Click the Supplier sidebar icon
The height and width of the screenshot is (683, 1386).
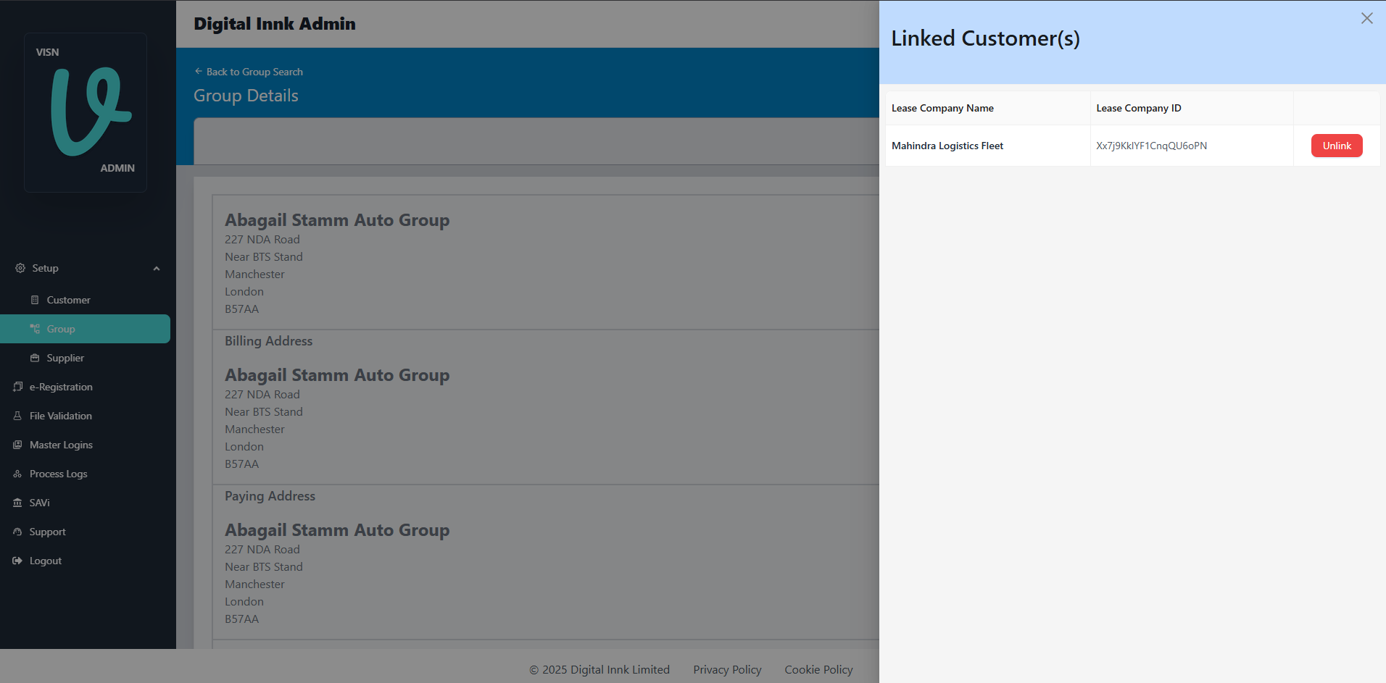pos(35,358)
